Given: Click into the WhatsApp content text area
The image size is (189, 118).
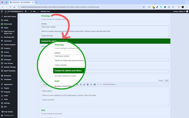Looking at the screenshot, I should pyautogui.click(x=105, y=31).
